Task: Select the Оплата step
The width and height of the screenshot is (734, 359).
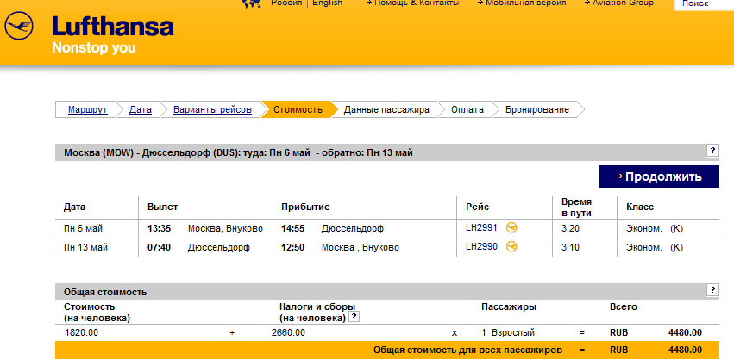Action: coord(467,110)
